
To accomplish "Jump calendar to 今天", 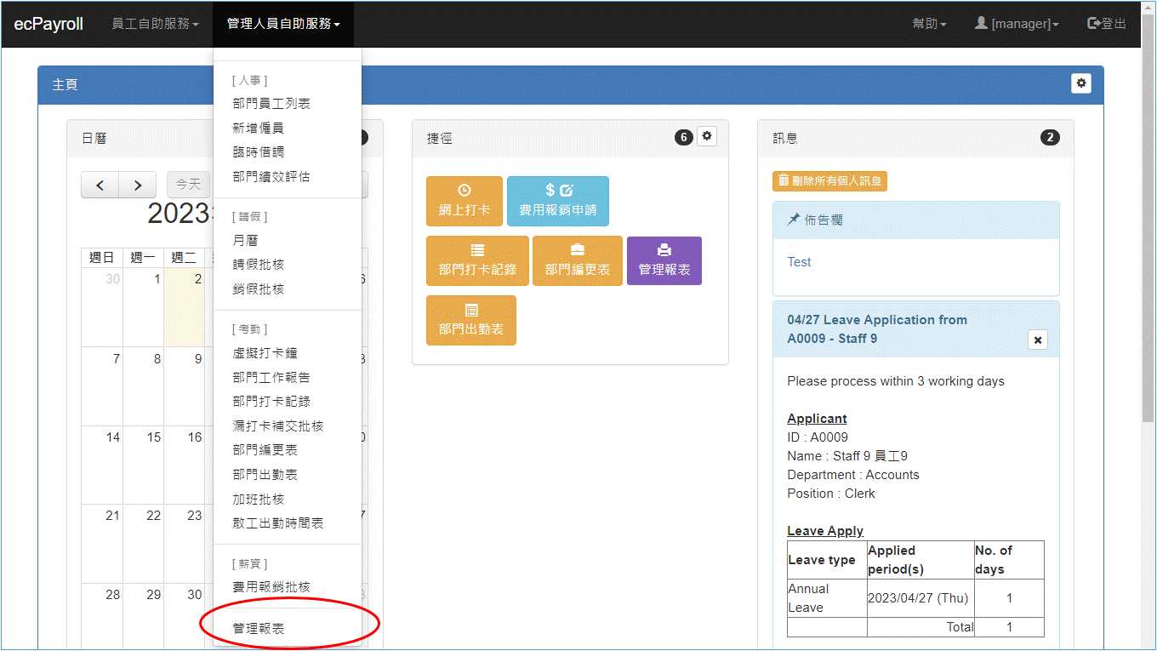I will [x=188, y=185].
